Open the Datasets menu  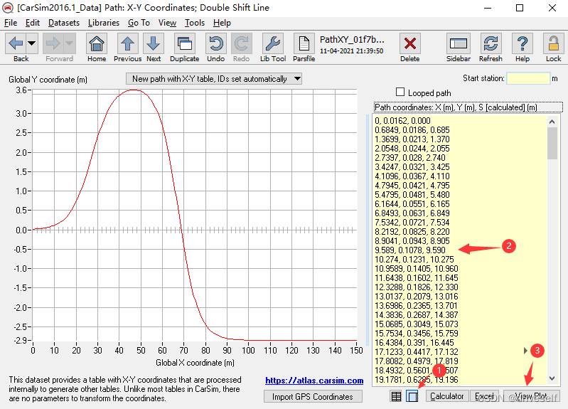[64, 23]
